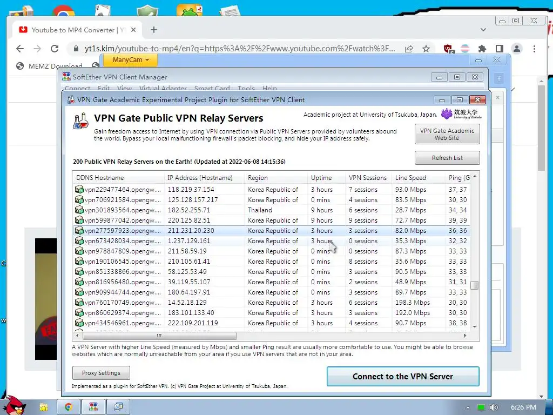Image resolution: width=553 pixels, height=415 pixels.
Task: Click VPN Gate Academic Web Site button
Action: pyautogui.click(x=447, y=134)
